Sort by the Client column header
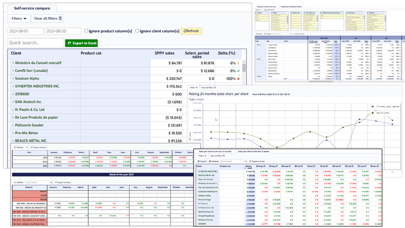The height and width of the screenshot is (228, 405). click(x=16, y=53)
